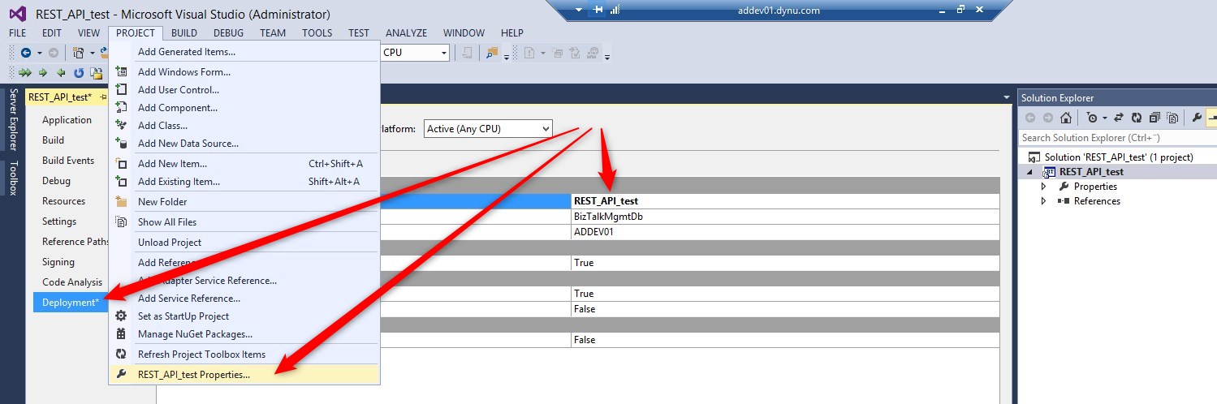
Task: Open dropdown arrow beside New Project icon
Action: pyautogui.click(x=92, y=53)
